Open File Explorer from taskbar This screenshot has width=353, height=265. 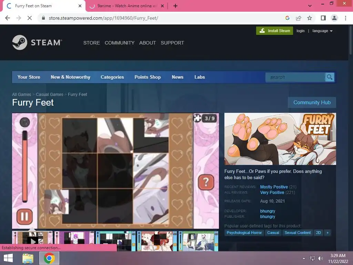click(x=28, y=258)
